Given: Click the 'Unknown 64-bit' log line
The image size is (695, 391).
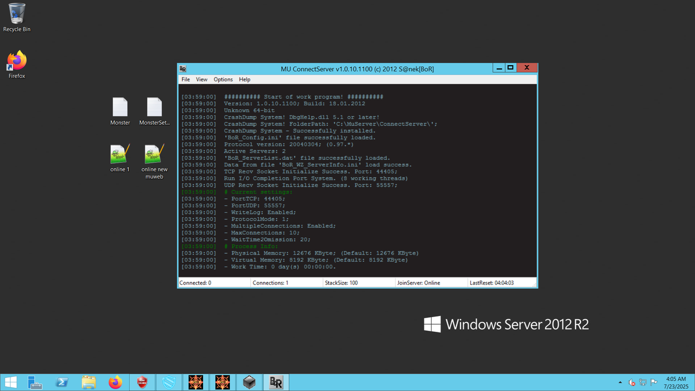Looking at the screenshot, I should tap(228, 110).
